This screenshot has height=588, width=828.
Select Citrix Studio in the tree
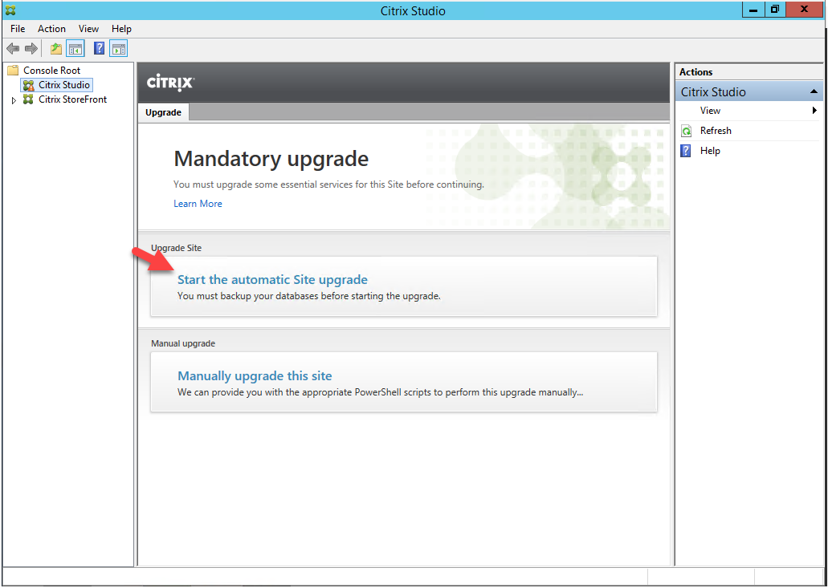(64, 85)
